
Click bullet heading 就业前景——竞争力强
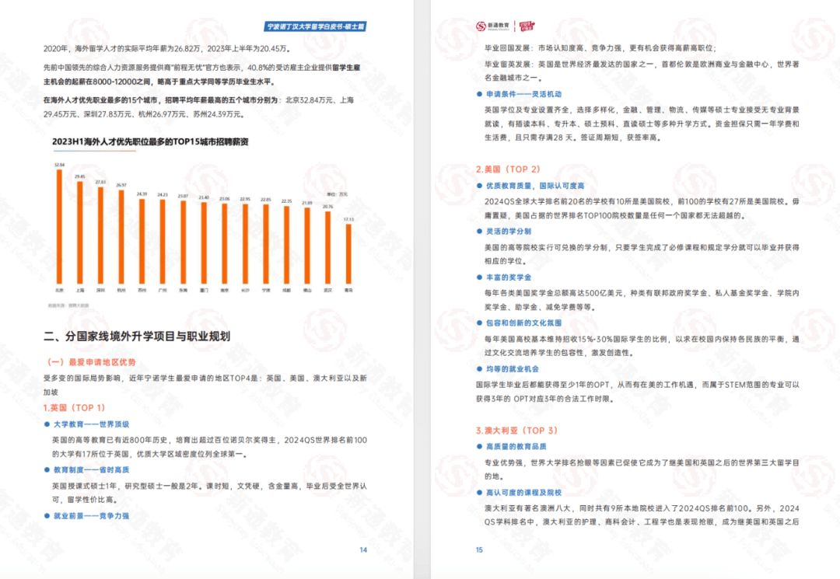91,516
